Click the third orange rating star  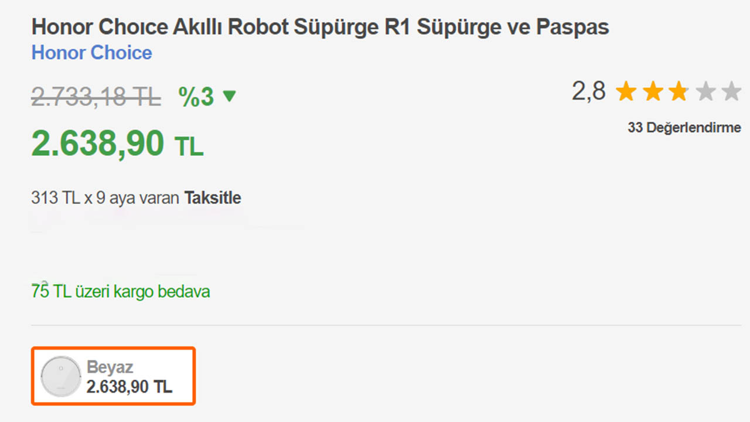coord(679,92)
